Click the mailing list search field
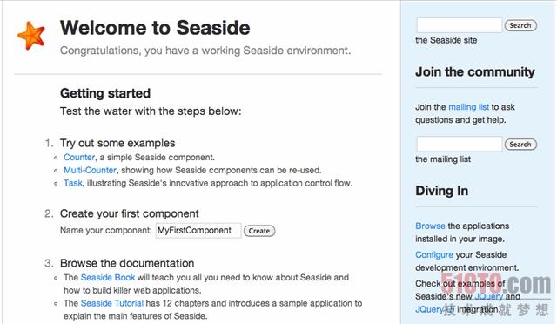The height and width of the screenshot is (324, 557). 460,144
